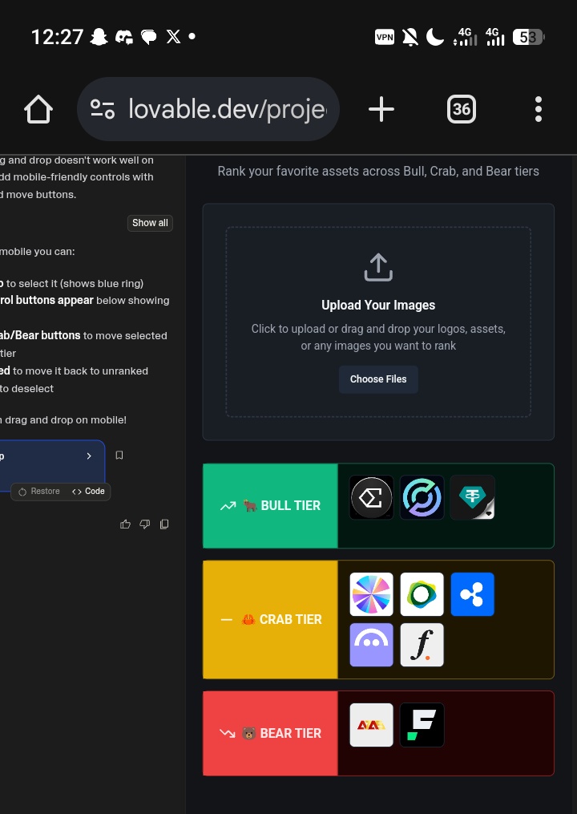Click the dashed upload drop zone
Screen dimensions: 577x814
[378, 322]
